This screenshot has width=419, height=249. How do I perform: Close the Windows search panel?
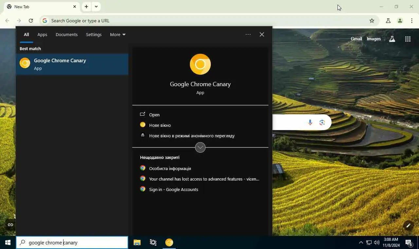click(x=262, y=34)
